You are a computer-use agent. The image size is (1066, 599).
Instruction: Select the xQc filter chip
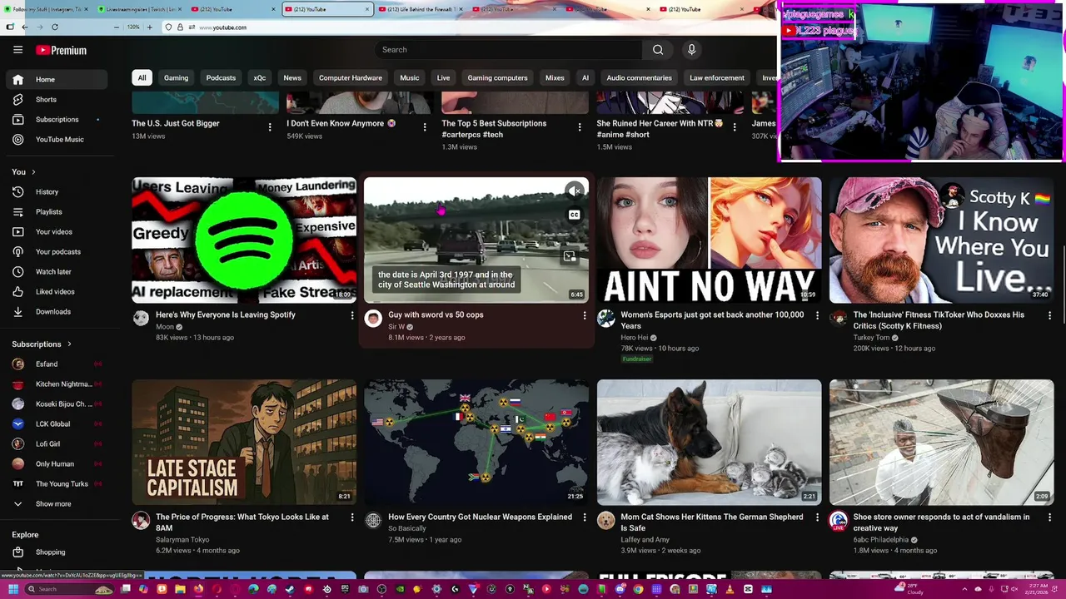coord(260,77)
